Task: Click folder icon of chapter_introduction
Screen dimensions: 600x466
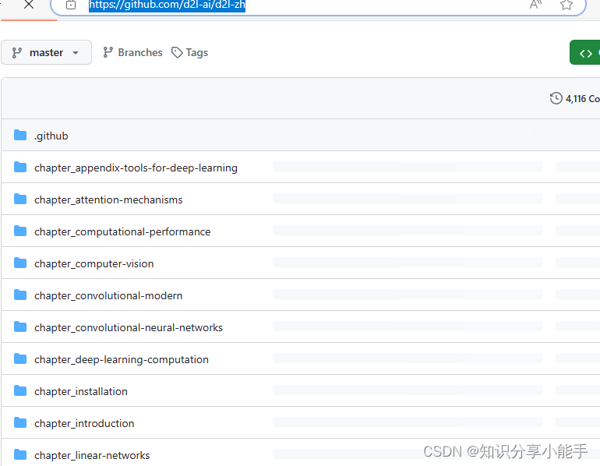Action: [x=20, y=422]
